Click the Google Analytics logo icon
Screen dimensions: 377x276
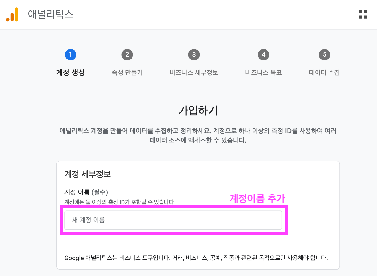pos(12,14)
